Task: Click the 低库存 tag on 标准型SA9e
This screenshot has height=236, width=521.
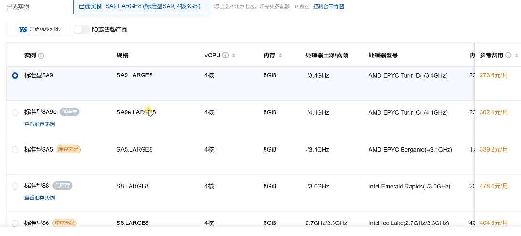Action: [70, 112]
